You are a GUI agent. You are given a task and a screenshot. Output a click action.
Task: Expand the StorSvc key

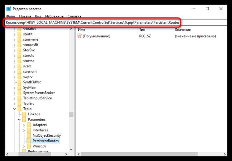pyautogui.click(x=14, y=50)
